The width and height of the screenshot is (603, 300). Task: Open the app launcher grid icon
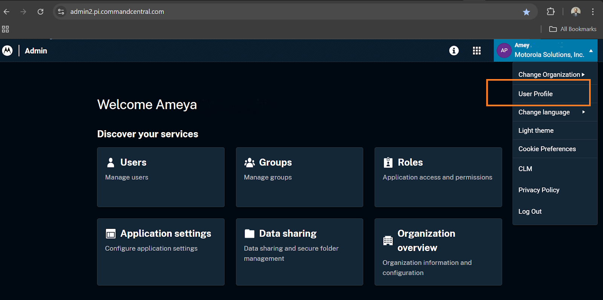(x=477, y=50)
